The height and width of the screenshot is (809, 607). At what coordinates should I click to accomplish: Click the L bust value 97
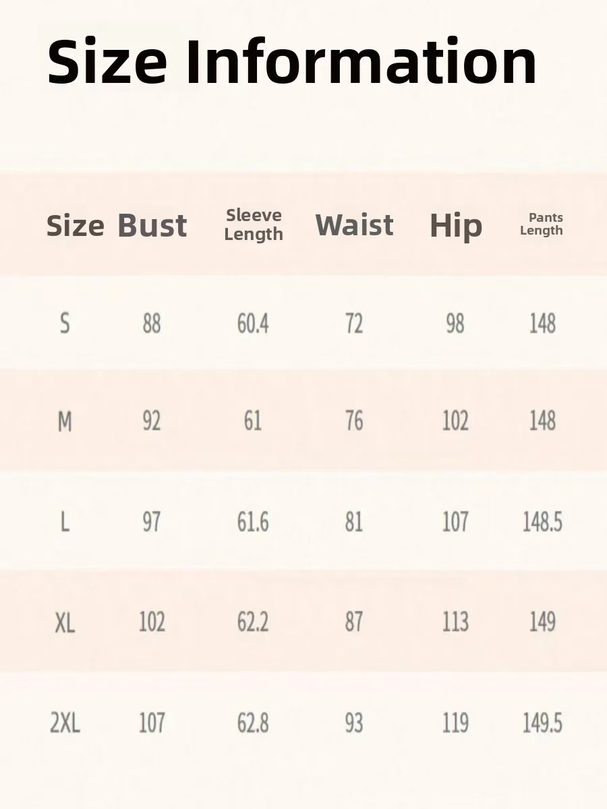coord(152,522)
